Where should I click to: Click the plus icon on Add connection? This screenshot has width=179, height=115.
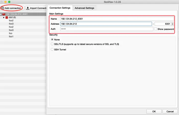tap(3, 8)
